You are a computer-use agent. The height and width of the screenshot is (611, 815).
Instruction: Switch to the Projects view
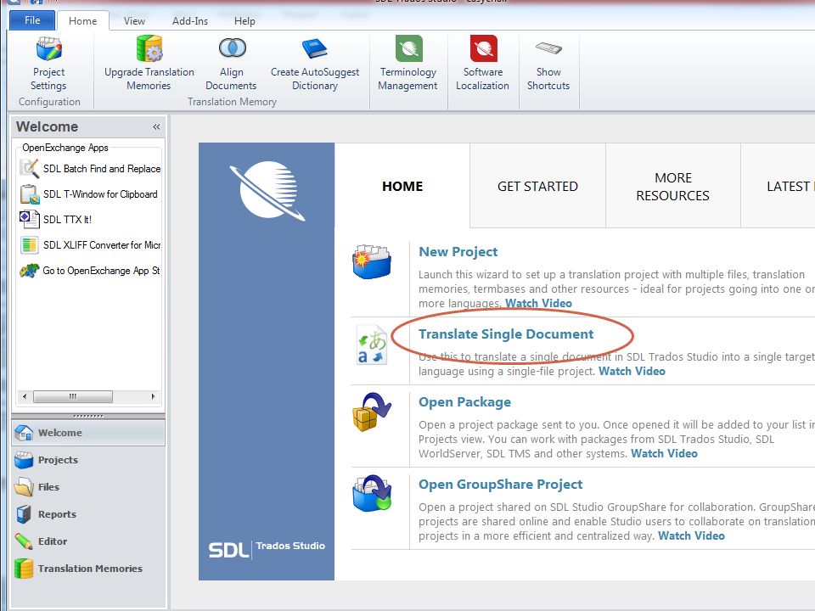88,460
